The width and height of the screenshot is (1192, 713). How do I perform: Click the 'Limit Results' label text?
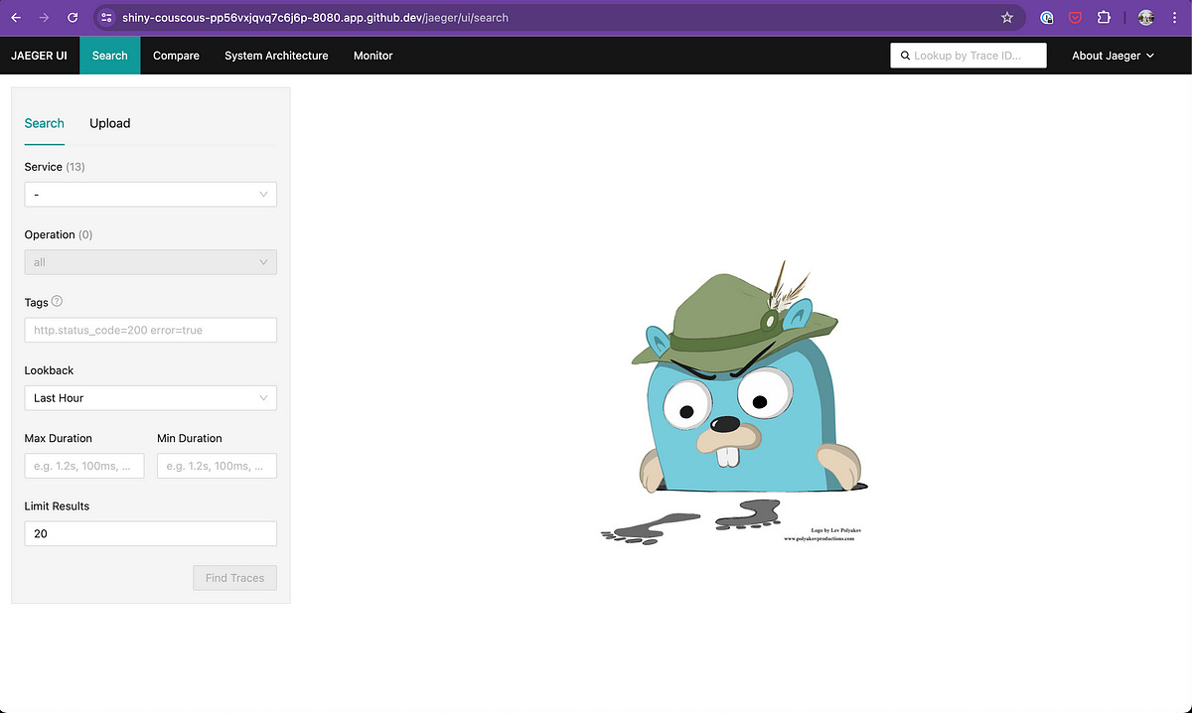[57, 506]
